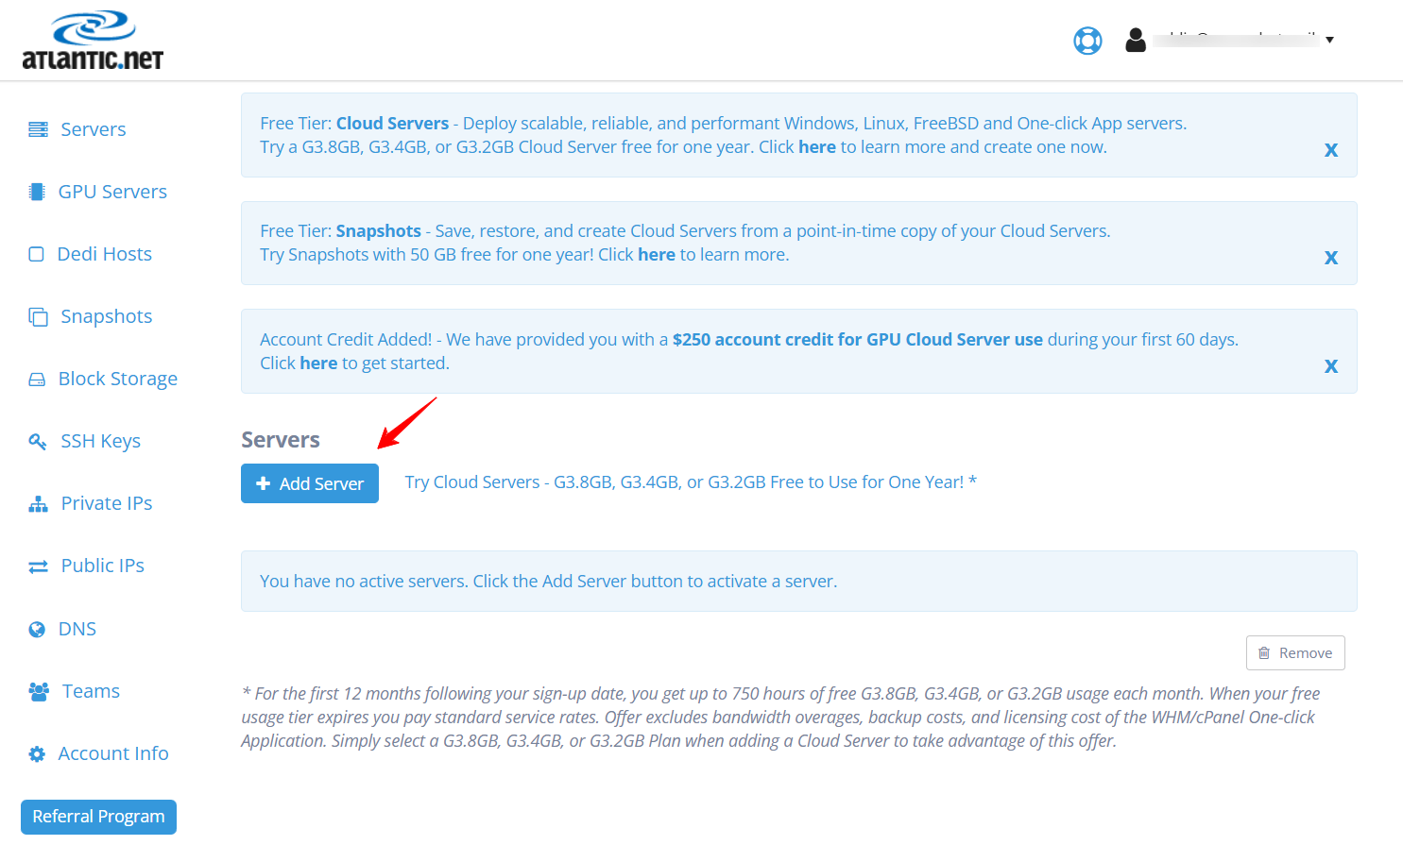
Task: Dismiss the Account Credit Added banner
Action: pyautogui.click(x=1330, y=366)
